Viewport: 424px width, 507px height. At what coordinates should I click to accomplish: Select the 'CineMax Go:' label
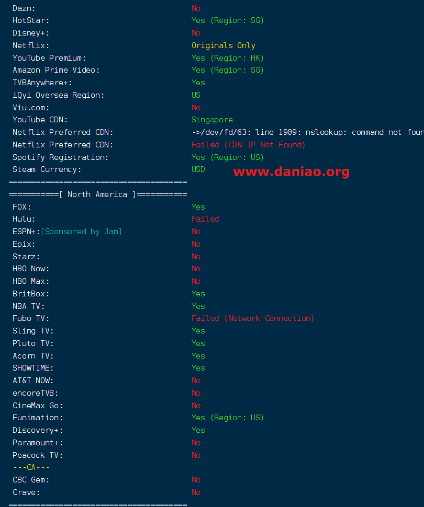click(38, 406)
